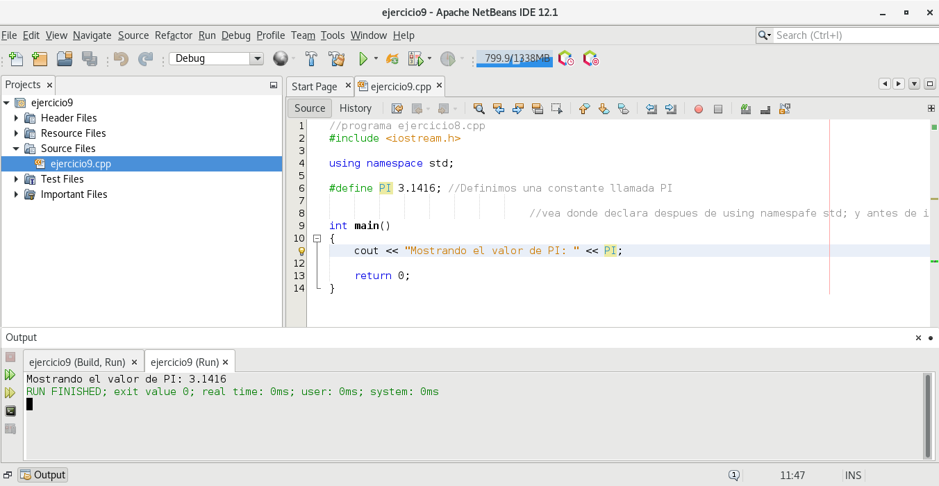939x486 pixels.
Task: Click the Open Project toolbar icon
Action: point(65,59)
